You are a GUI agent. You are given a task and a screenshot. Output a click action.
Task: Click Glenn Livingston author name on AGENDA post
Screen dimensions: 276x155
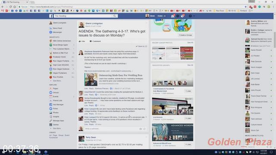click(x=94, y=23)
